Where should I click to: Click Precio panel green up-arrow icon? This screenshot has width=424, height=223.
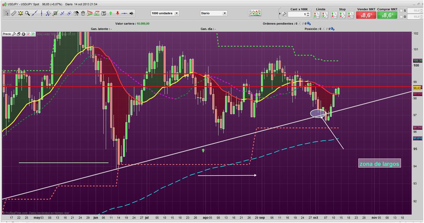(33, 34)
